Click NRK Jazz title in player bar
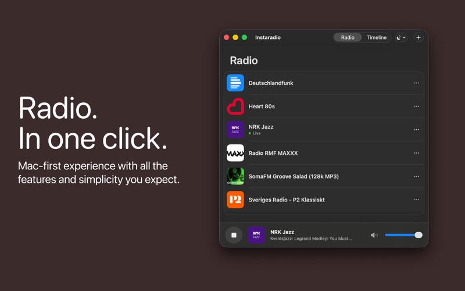This screenshot has width=465, height=291. point(282,232)
